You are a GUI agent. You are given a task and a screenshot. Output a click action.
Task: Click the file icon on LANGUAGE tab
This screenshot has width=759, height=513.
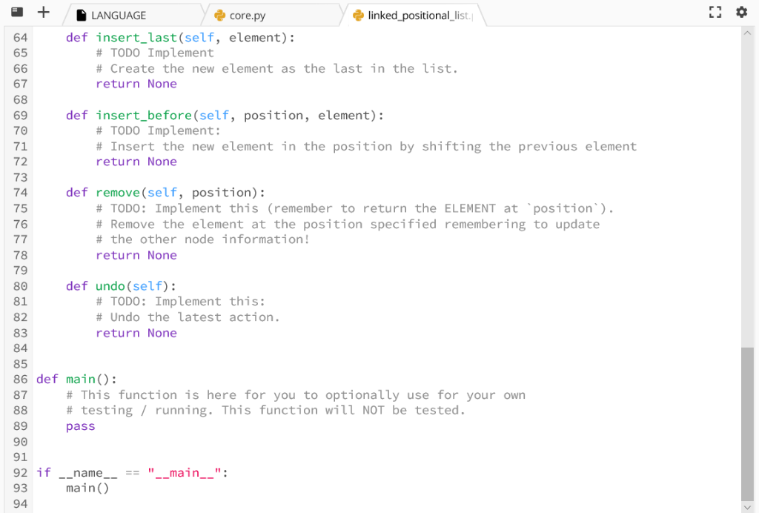click(x=82, y=16)
